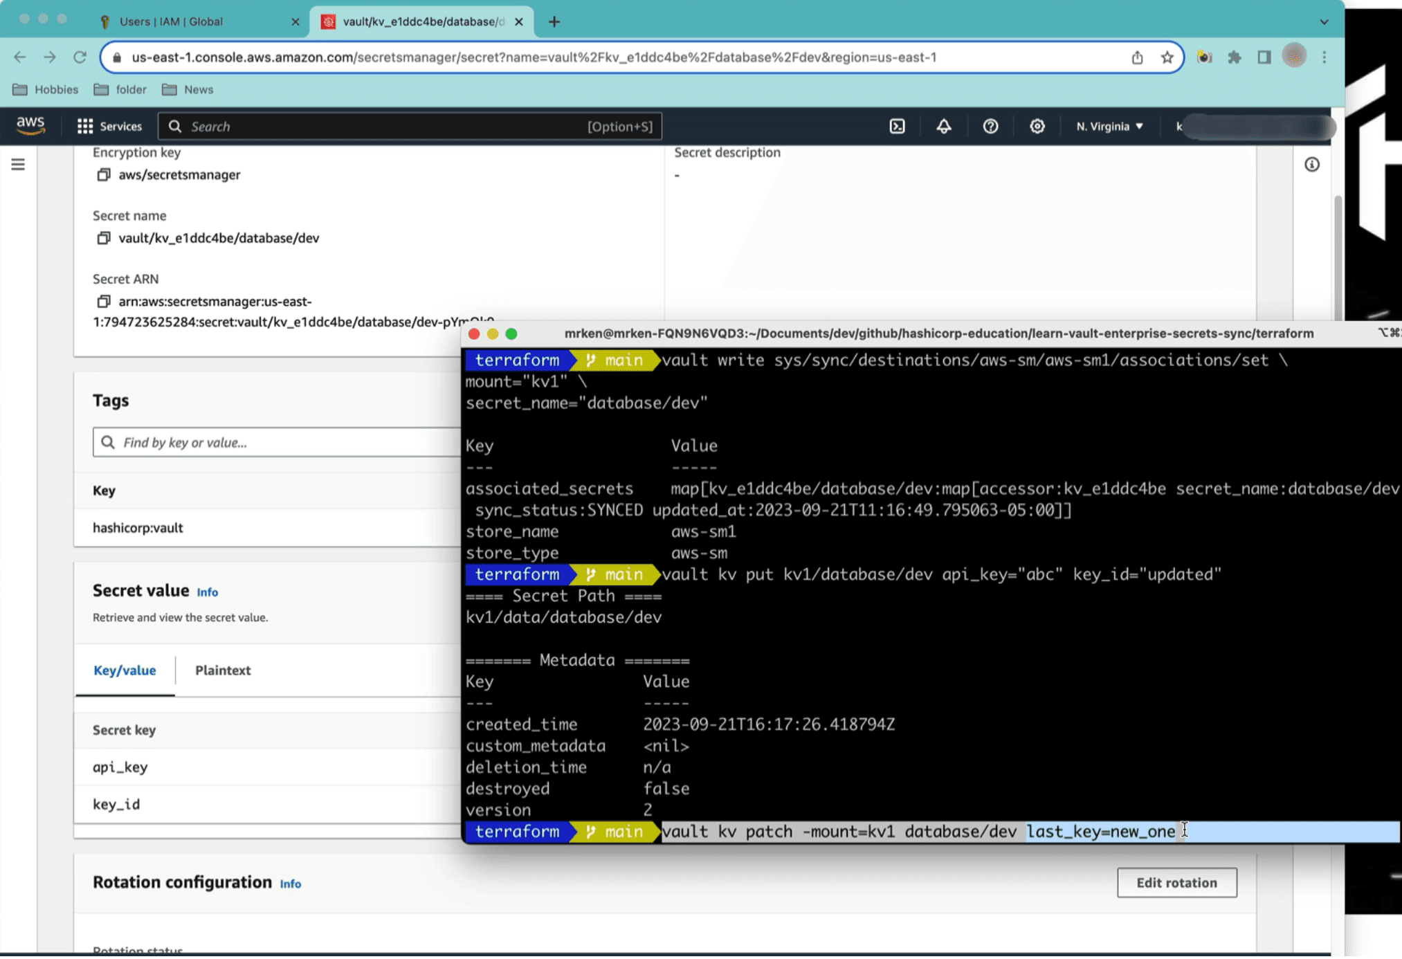The width and height of the screenshot is (1402, 959).
Task: Bookmark this page with the star icon
Action: pos(1166,57)
